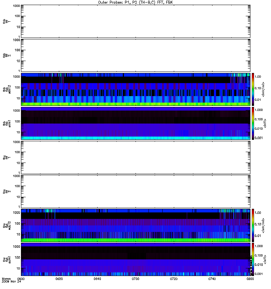Click the 0640 time axis label
Image resolution: width=271 pixels, height=289 pixels.
coord(97,279)
